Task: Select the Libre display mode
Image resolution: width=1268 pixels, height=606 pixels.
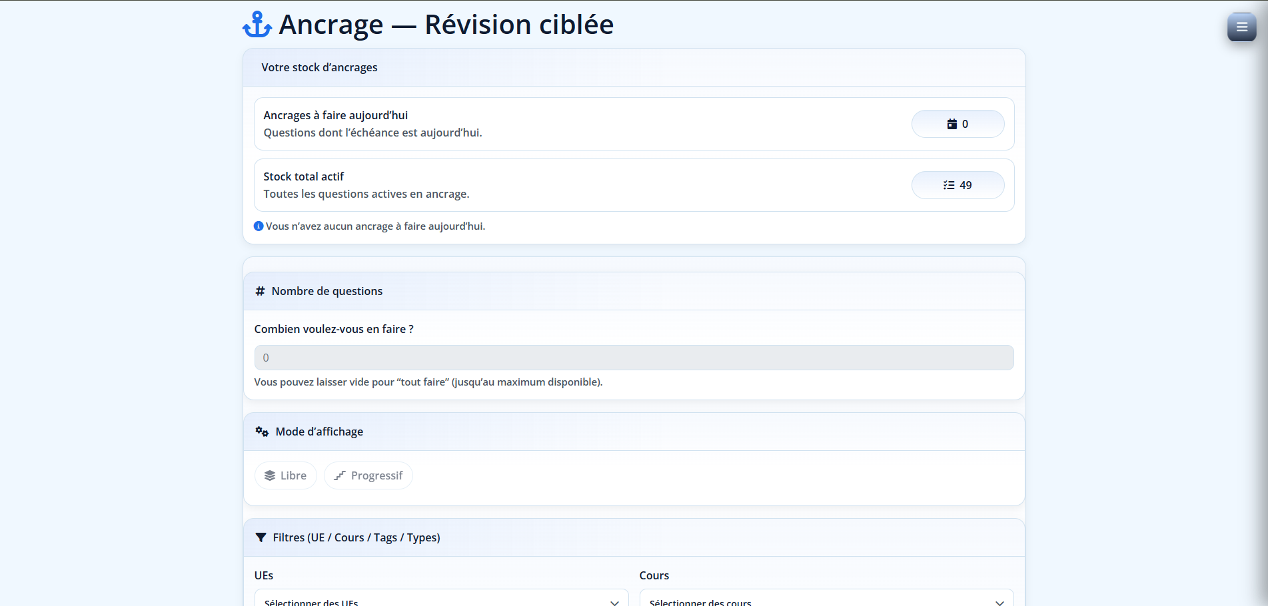Action: point(285,475)
